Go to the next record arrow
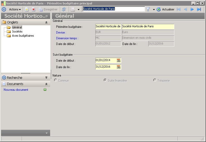Viewport: 206px width, 142px height. [192, 9]
